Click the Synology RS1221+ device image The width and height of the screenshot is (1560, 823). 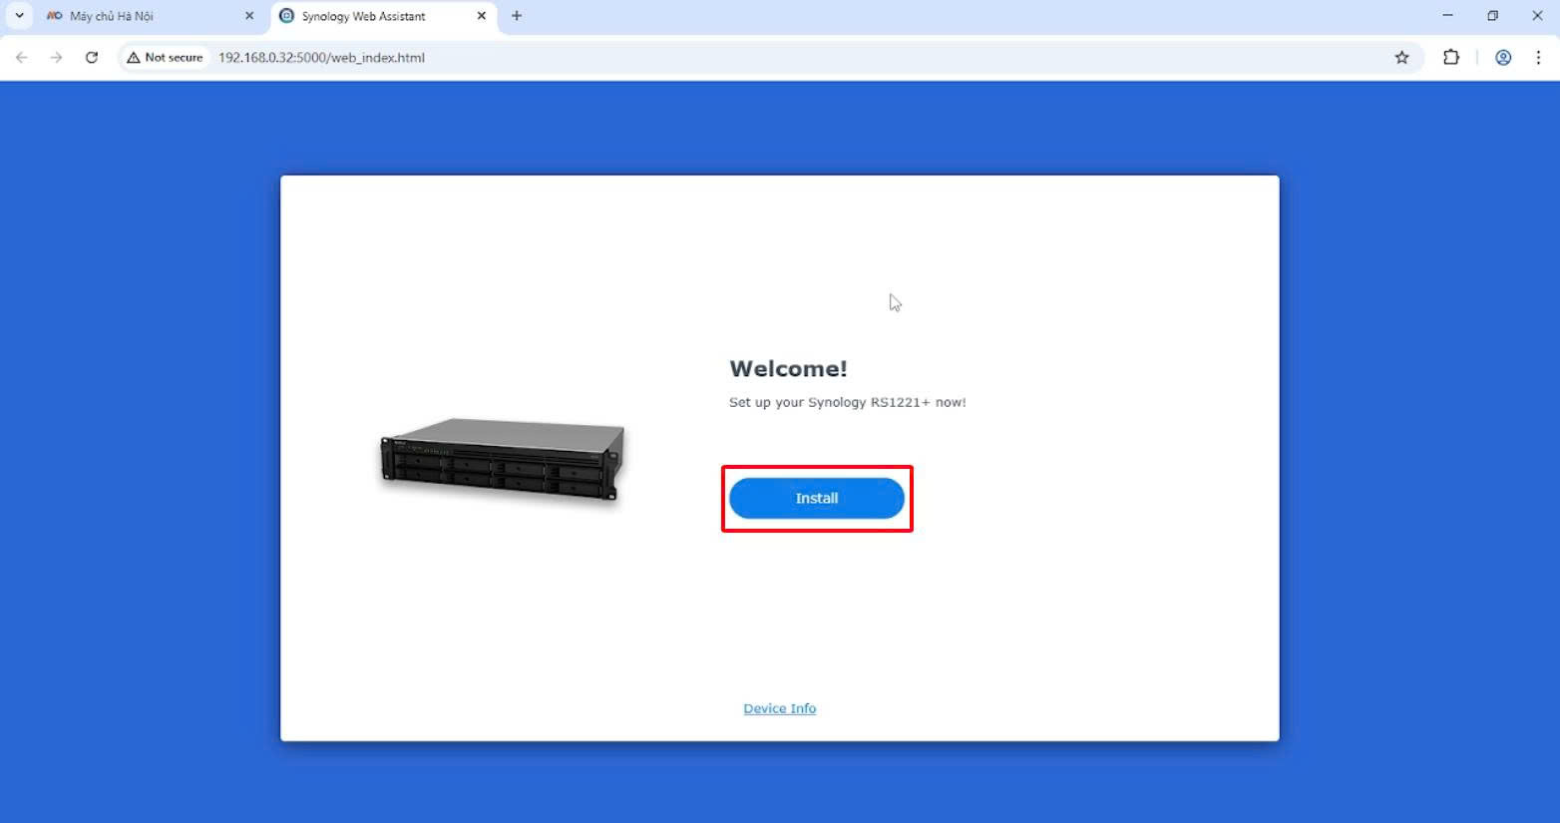point(502,460)
